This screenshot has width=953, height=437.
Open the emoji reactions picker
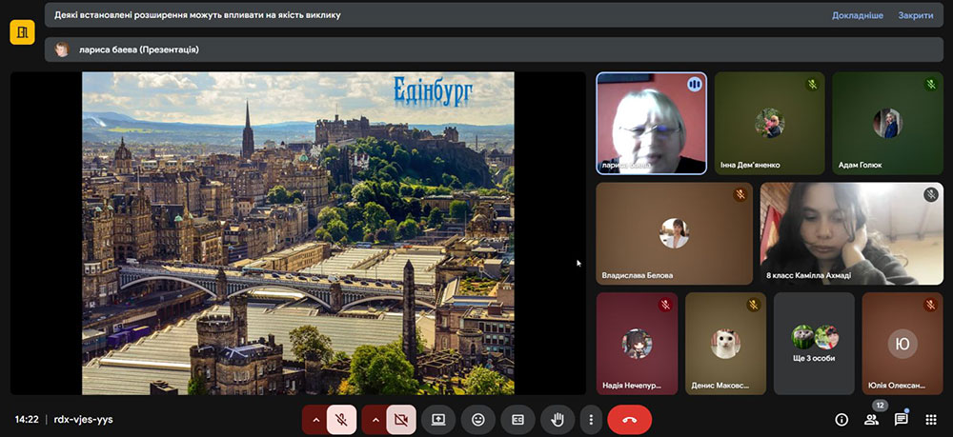pos(478,419)
